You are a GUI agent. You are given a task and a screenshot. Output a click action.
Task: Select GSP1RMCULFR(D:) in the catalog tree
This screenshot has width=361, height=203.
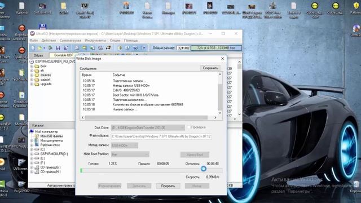(54, 154)
